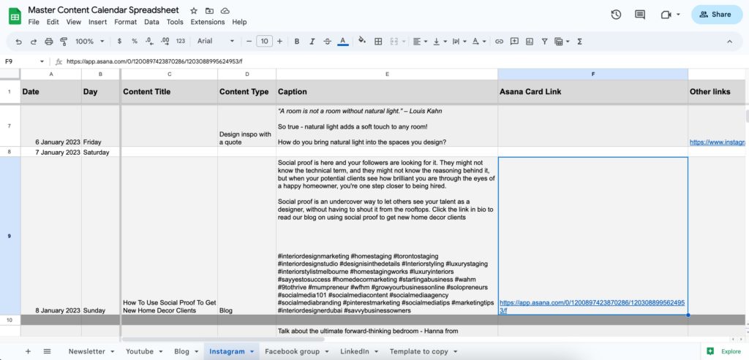Check the cloud document status icon
This screenshot has width=749, height=360.
225,10
